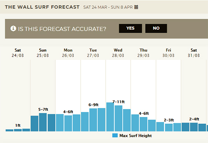The height and width of the screenshot is (143, 208).
Task: Click the Monday bar labeled 4-6ft
Action: pyautogui.click(x=68, y=123)
